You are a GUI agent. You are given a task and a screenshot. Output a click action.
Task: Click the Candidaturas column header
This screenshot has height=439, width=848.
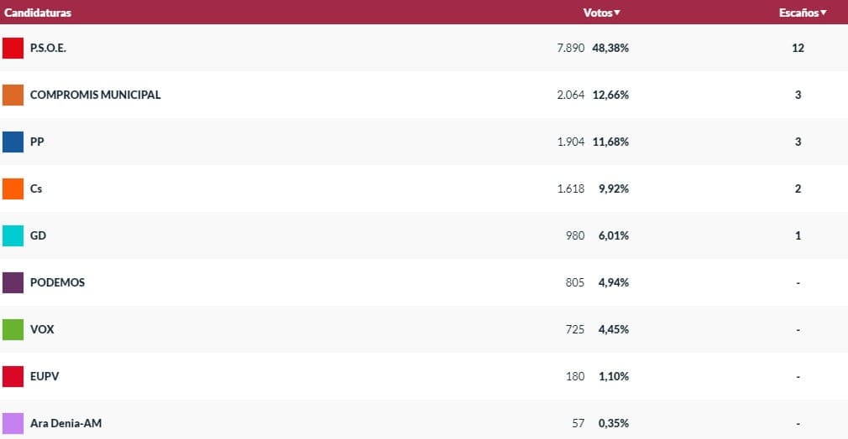[38, 13]
